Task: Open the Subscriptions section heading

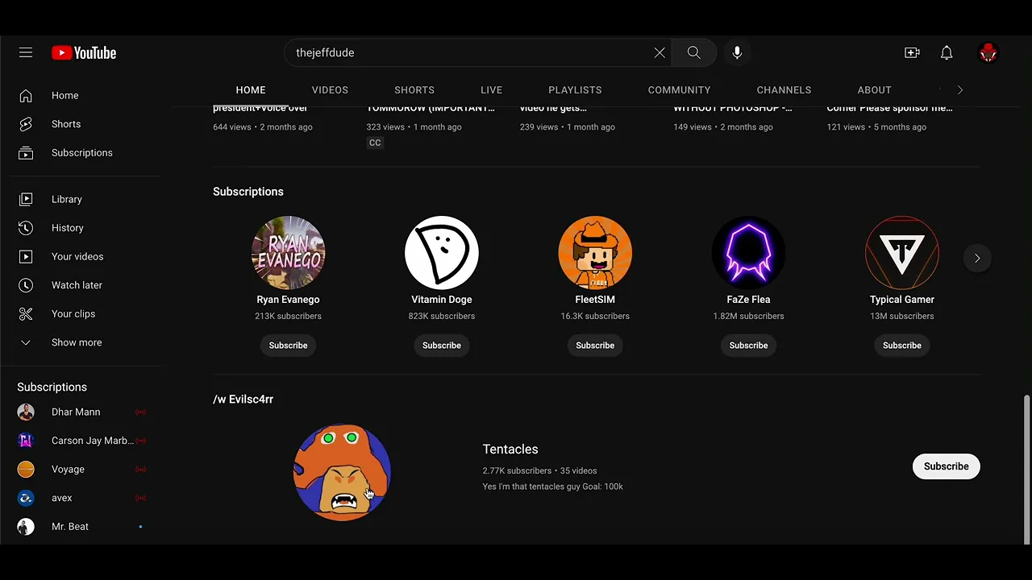Action: tap(248, 192)
